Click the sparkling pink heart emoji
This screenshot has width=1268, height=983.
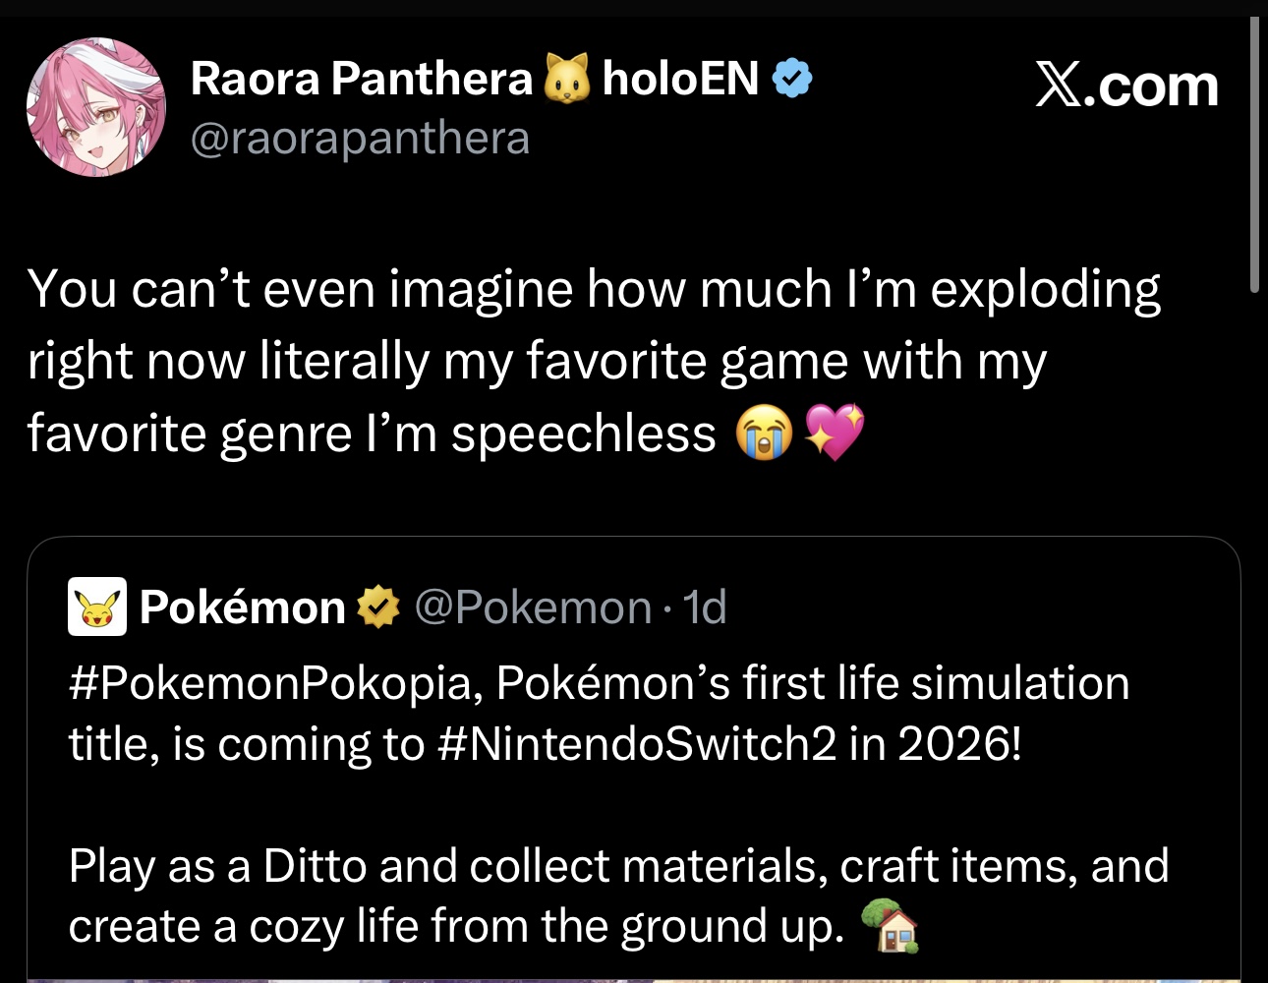point(834,433)
